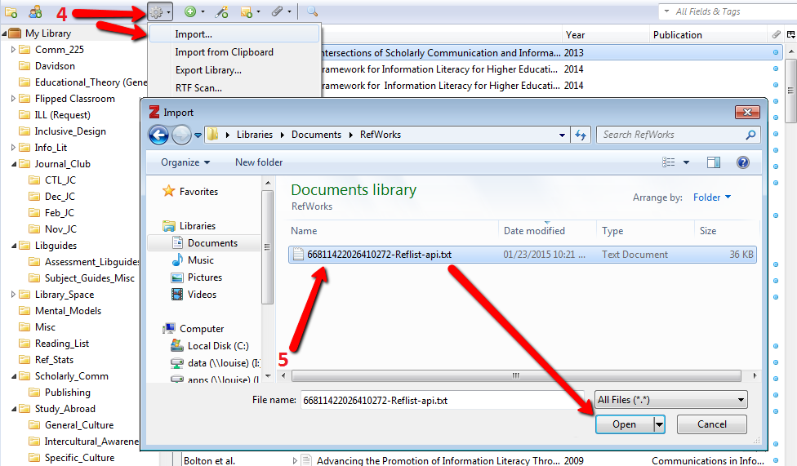Click the Open button in Import dialog
Viewport: 797px width, 466px height.
pos(624,424)
